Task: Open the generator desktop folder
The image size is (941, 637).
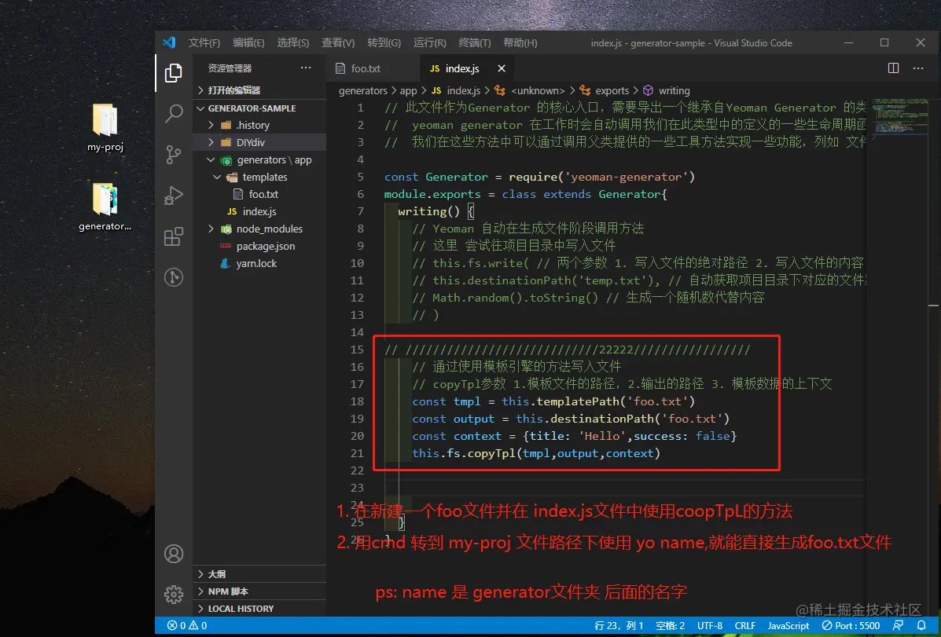Action: click(x=105, y=207)
